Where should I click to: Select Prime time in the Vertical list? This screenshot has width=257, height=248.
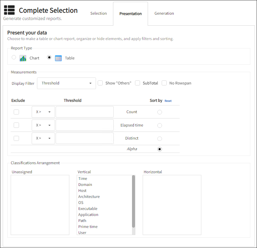point(88,227)
